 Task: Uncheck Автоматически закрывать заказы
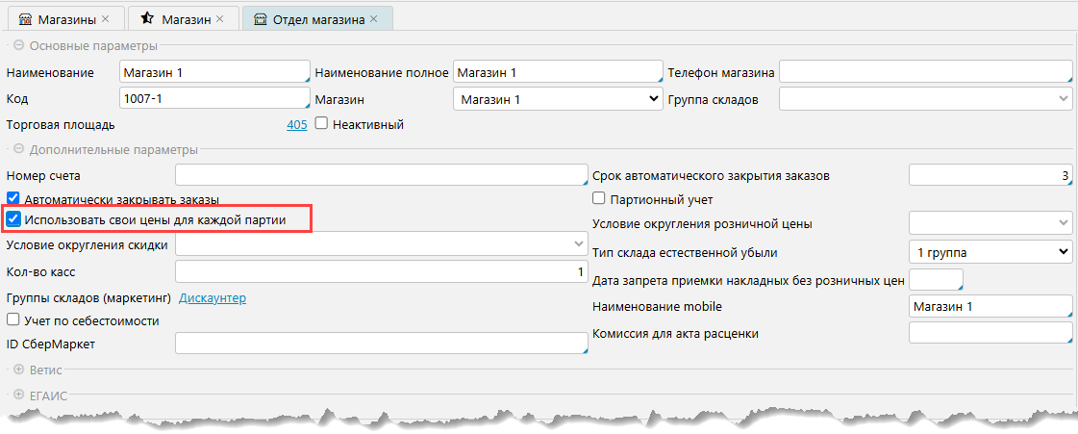point(13,199)
